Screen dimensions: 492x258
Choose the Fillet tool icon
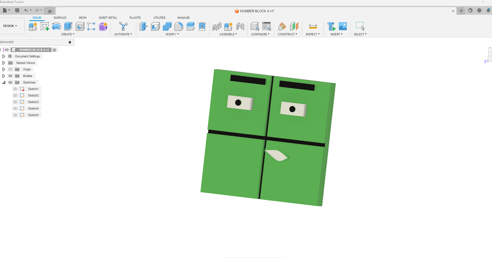[178, 27]
